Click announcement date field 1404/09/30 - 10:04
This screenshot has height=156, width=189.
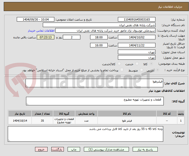(x=36, y=20)
